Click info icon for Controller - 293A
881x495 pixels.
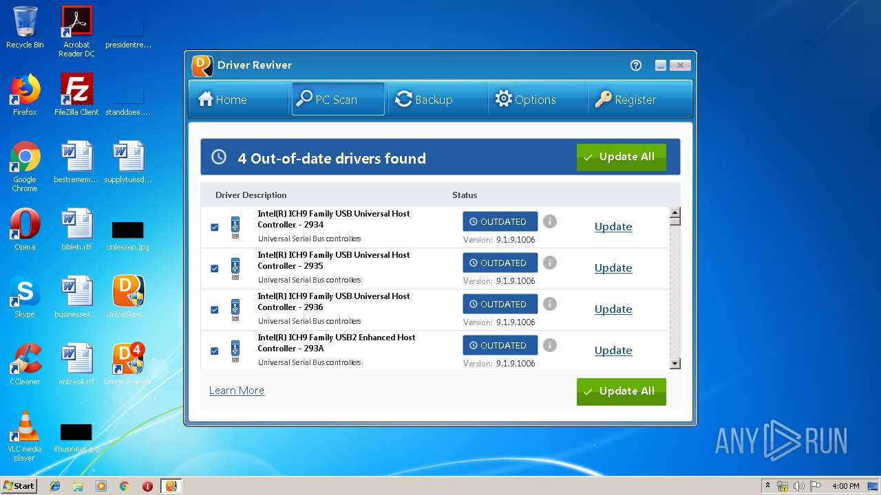(x=549, y=345)
